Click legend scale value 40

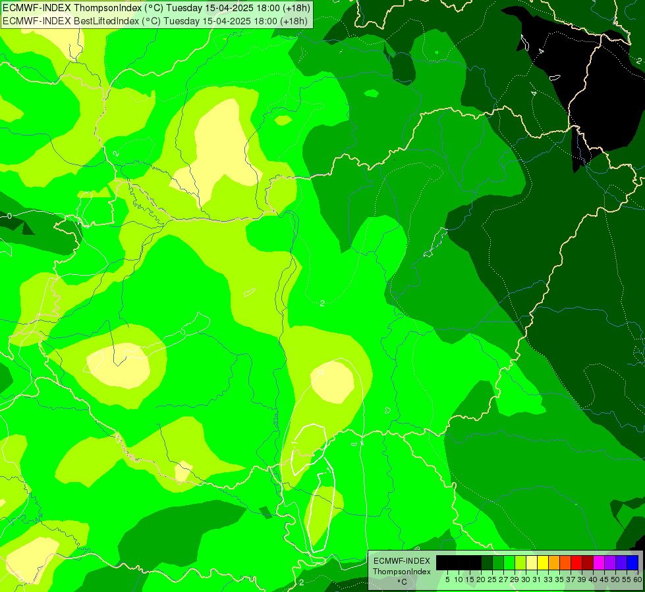(594, 580)
